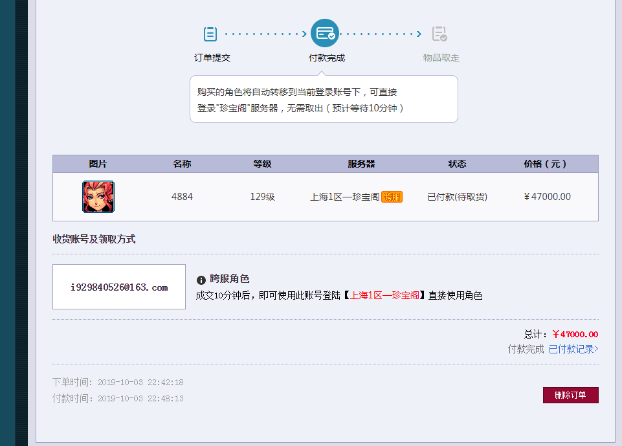Click the red 上海1区—珍宝阁 server text
Image resolution: width=622 pixels, height=446 pixels.
[384, 296]
